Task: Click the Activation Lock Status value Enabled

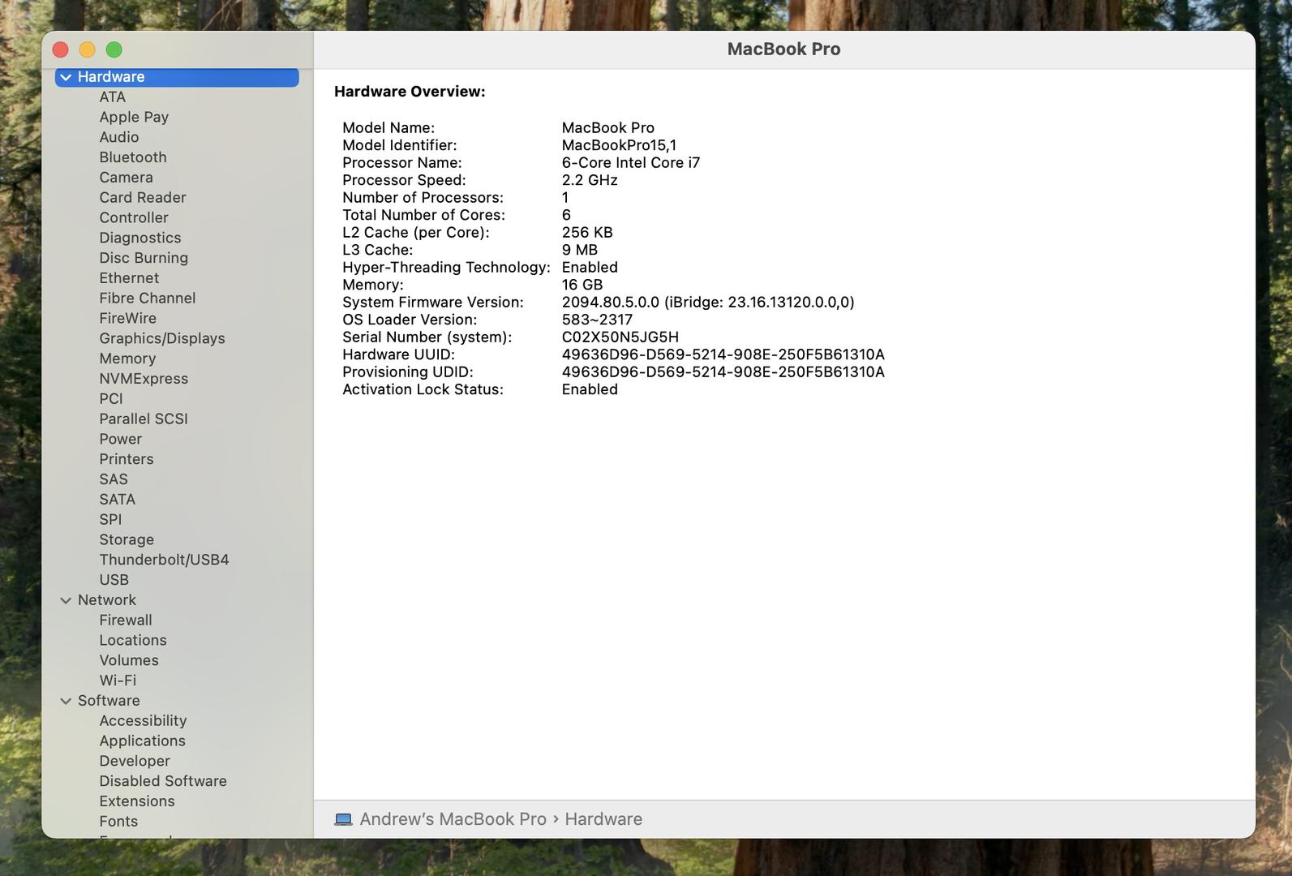Action: click(x=590, y=389)
